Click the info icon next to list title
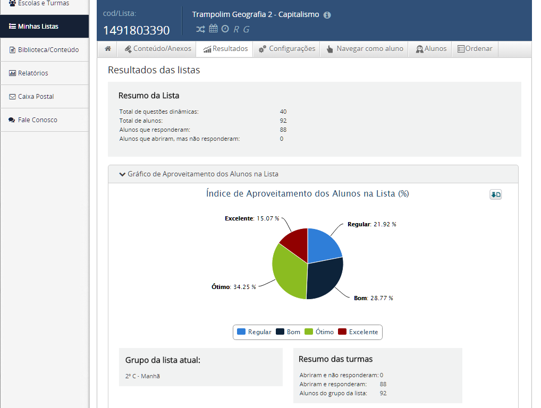Viewport: 541px width, 408px height. click(x=328, y=14)
